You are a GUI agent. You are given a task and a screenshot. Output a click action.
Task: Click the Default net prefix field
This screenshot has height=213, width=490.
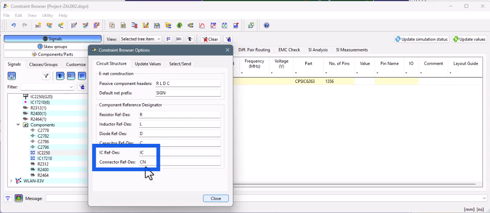pos(188,93)
